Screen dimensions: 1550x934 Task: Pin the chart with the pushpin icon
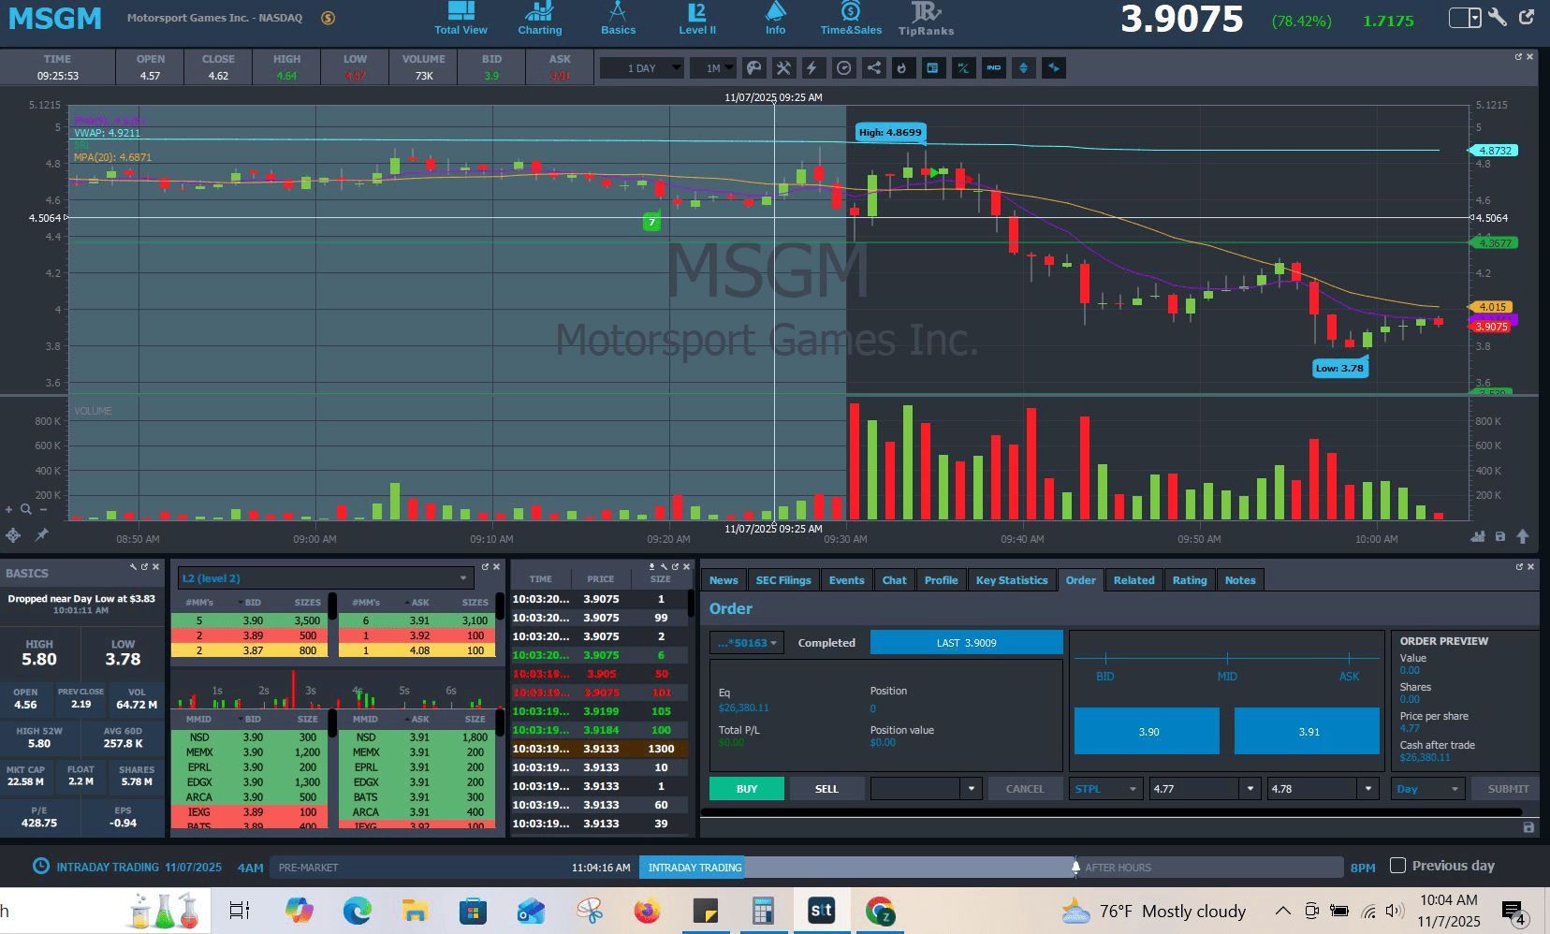pos(41,535)
